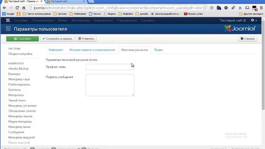Screen dimensions: 265x149
Task: Open Материалы settings in sidebar
Action: pyautogui.click(x=16, y=95)
